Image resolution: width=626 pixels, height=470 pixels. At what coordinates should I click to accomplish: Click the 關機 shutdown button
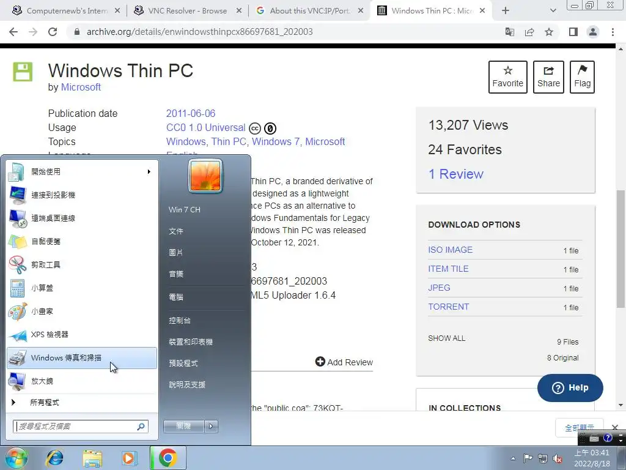(x=183, y=426)
